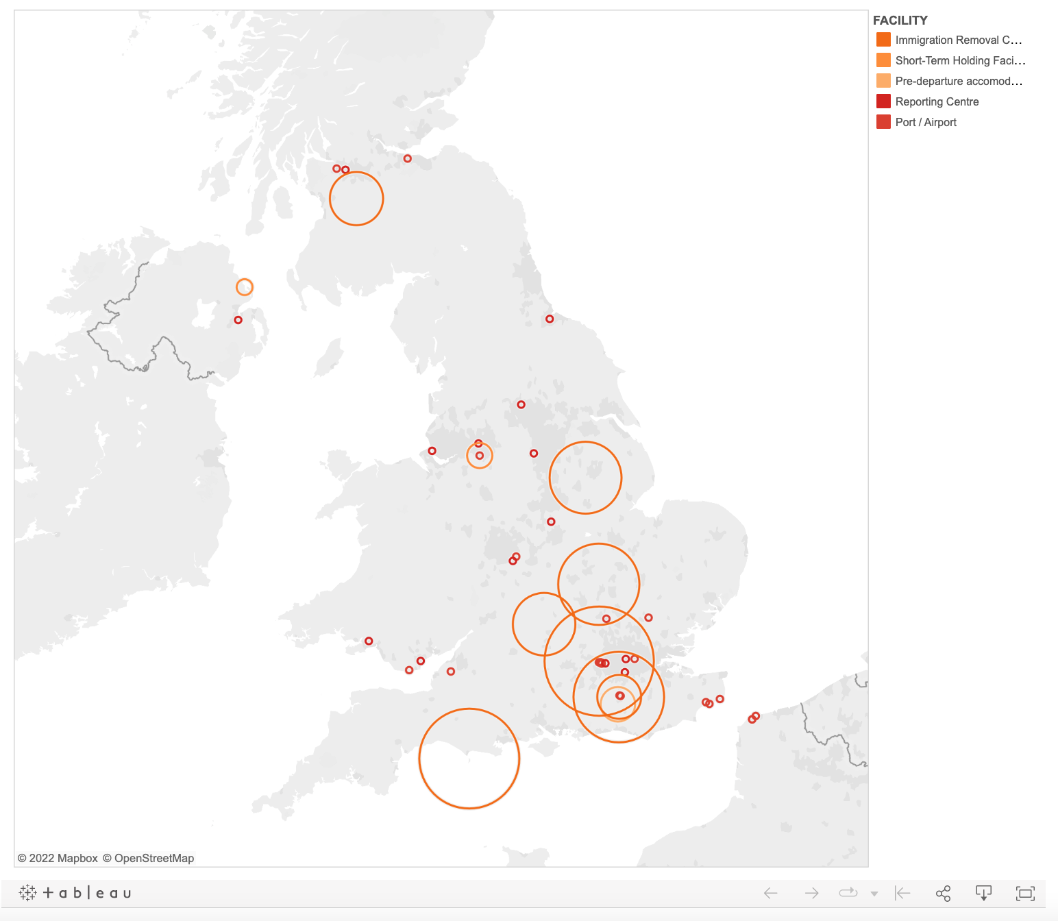The height and width of the screenshot is (921, 1058).
Task: Click the Undo arrow in toolbar
Action: pos(771,893)
